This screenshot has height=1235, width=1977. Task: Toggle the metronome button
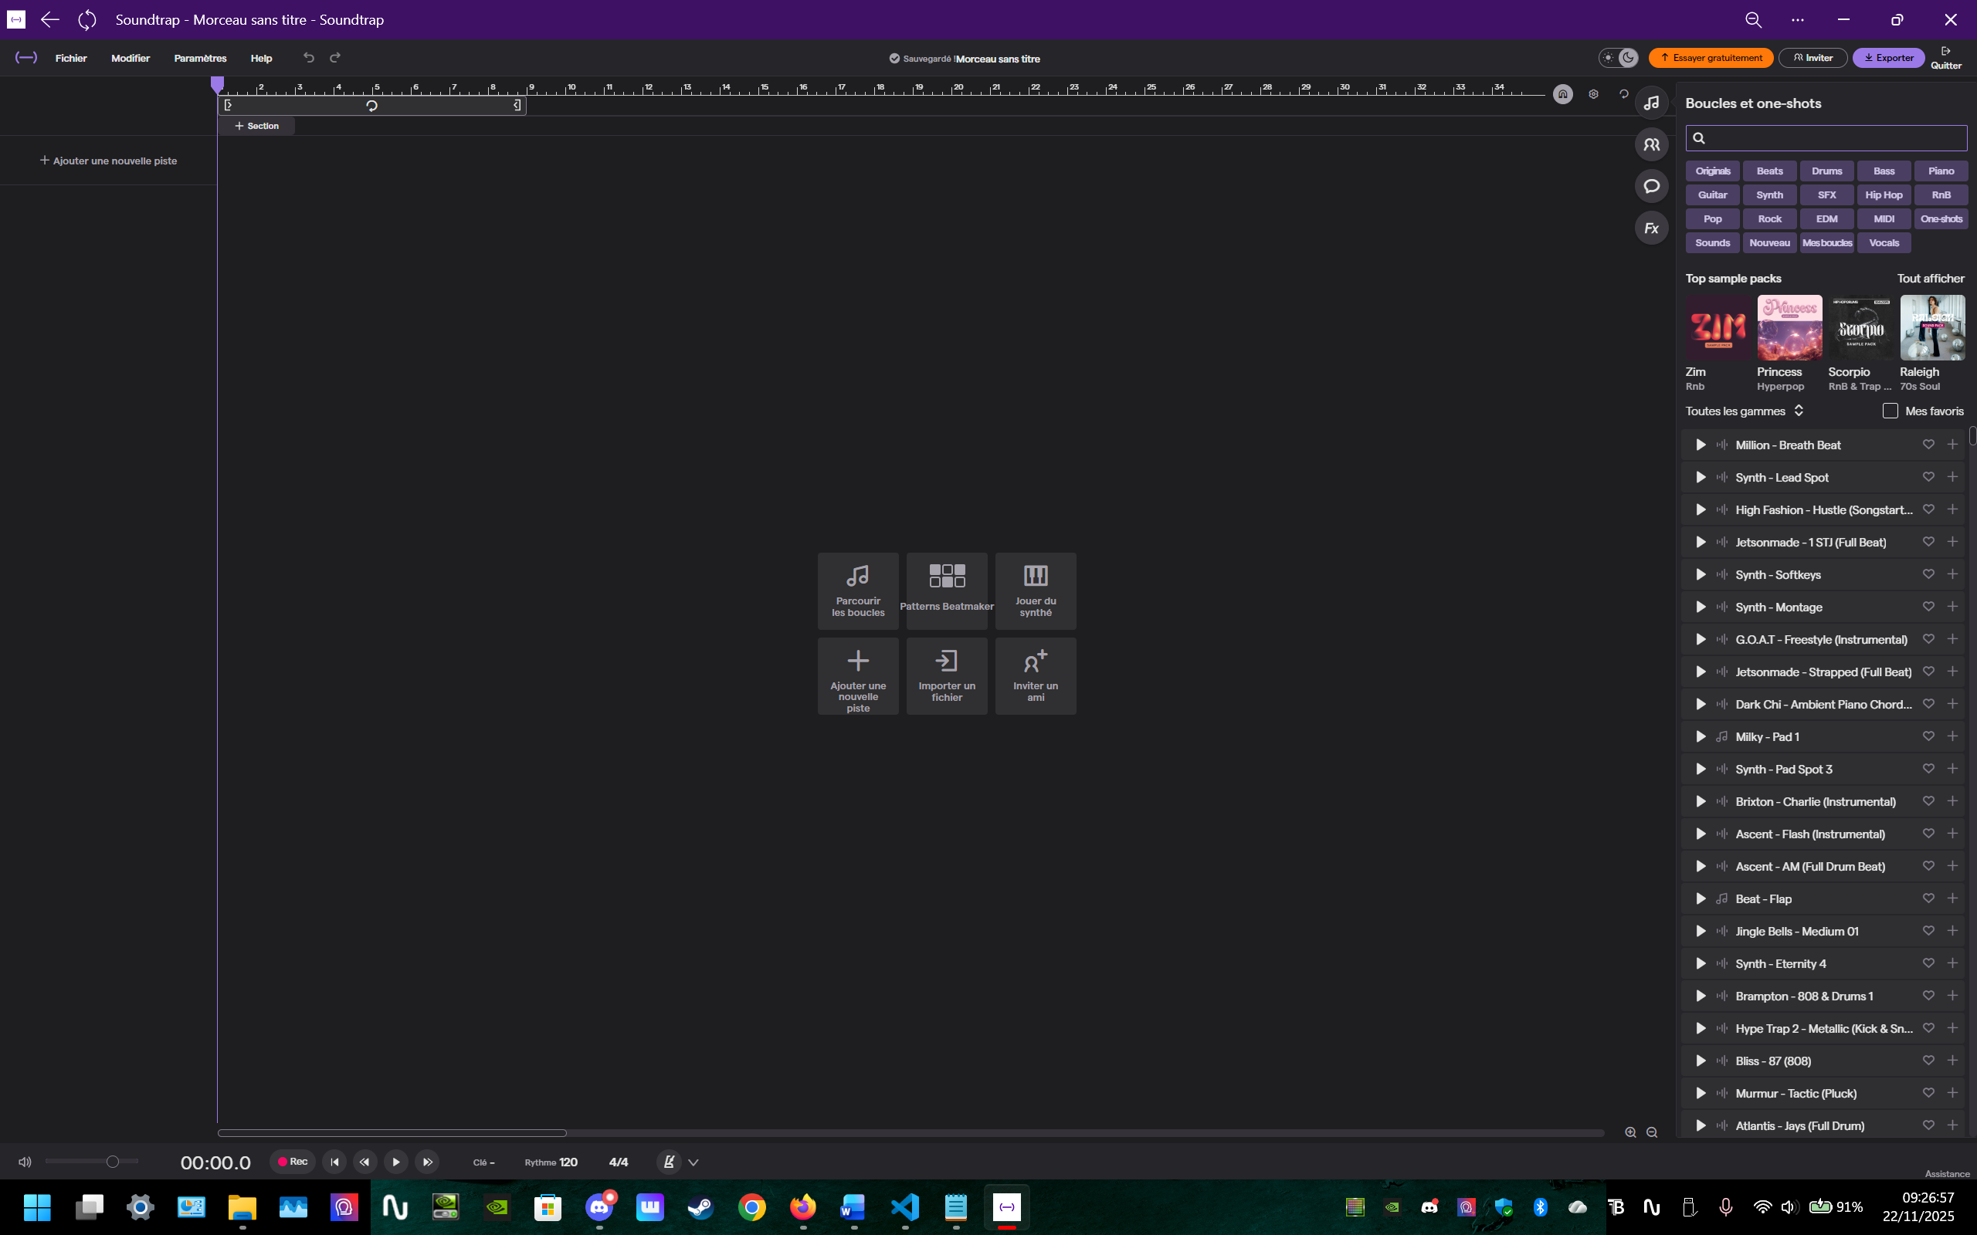(668, 1162)
